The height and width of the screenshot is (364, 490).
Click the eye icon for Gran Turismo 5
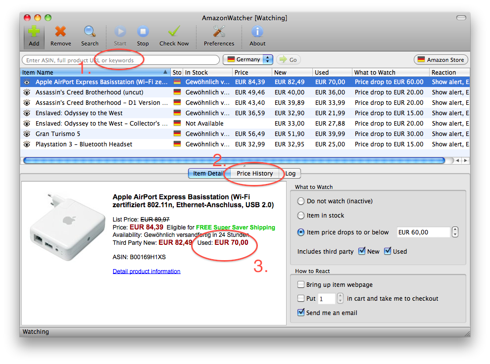coord(27,134)
